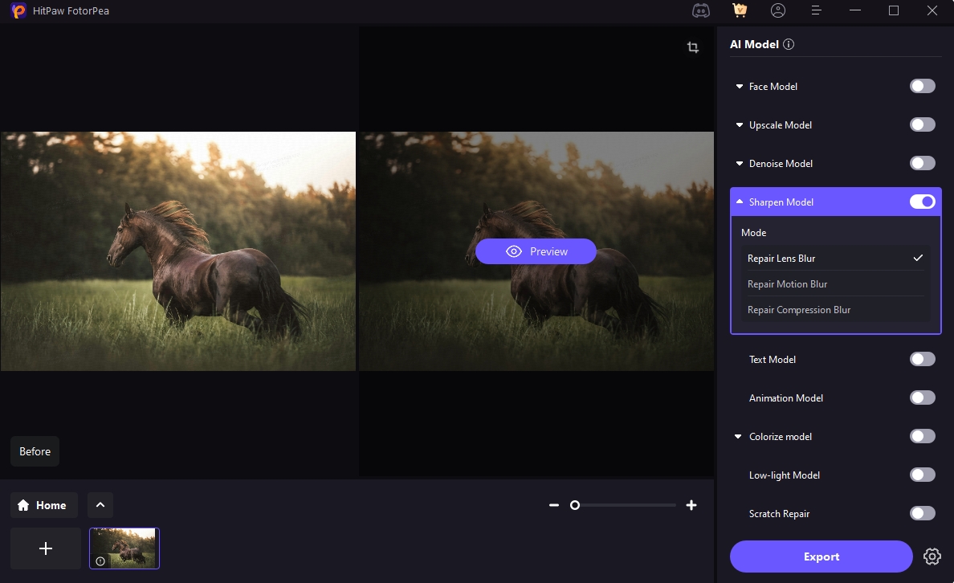Image resolution: width=954 pixels, height=583 pixels.
Task: Click the Animation Model label
Action: click(785, 398)
